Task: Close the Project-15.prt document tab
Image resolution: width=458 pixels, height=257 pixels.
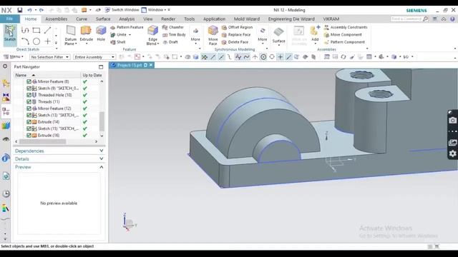Action: coord(151,65)
